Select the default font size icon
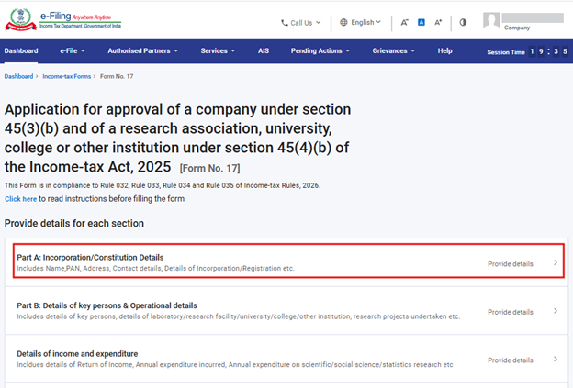 [x=421, y=22]
